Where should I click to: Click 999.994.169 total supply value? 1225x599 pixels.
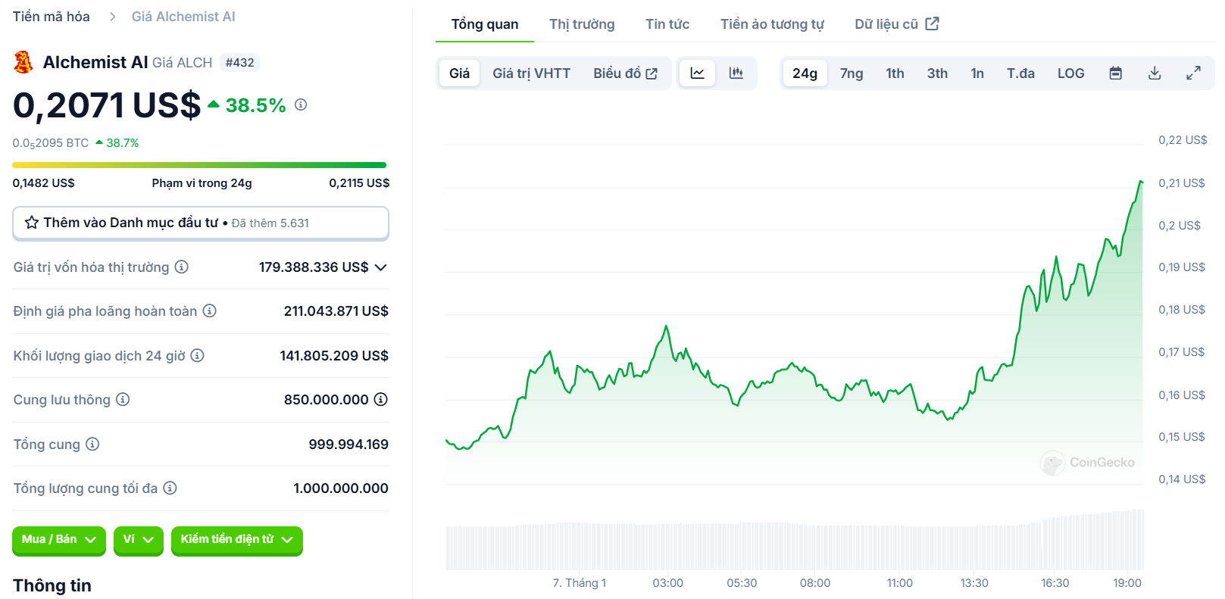(x=348, y=445)
